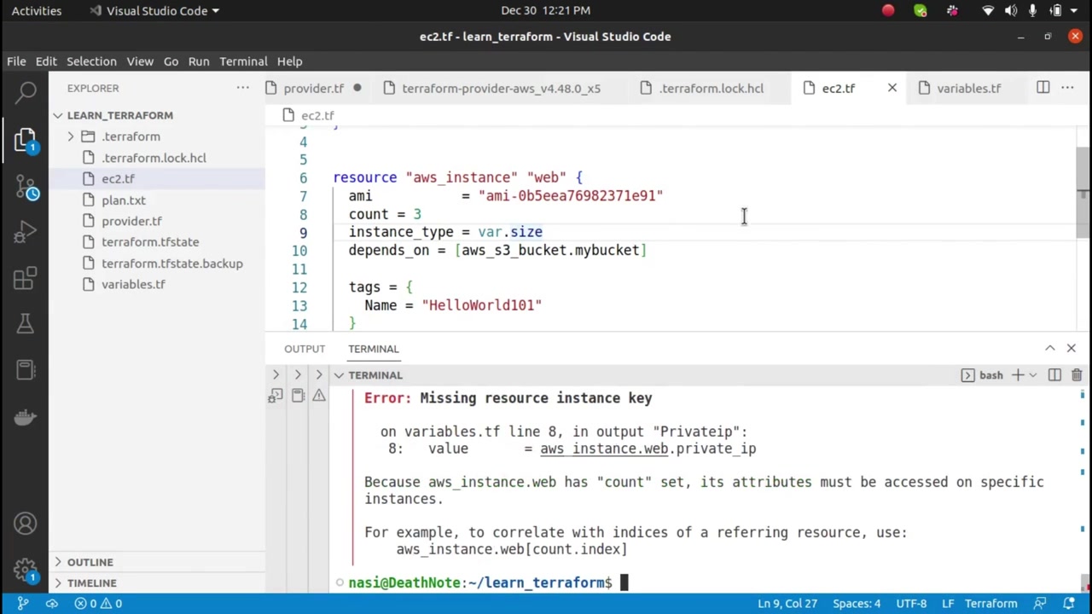
Task: Open launch profile dropdown arrow
Action: pyautogui.click(x=1032, y=375)
